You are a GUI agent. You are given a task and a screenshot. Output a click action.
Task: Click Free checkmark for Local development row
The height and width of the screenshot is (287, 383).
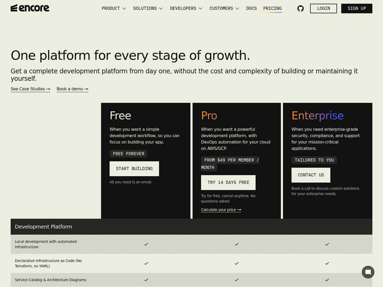[x=146, y=244]
